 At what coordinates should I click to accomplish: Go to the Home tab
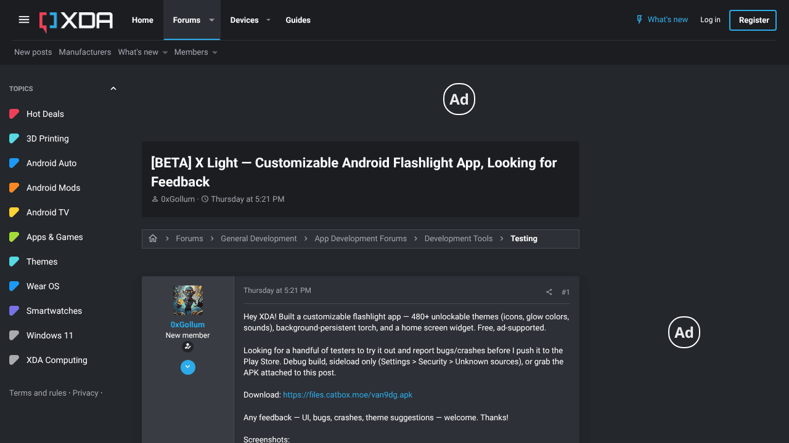142,20
